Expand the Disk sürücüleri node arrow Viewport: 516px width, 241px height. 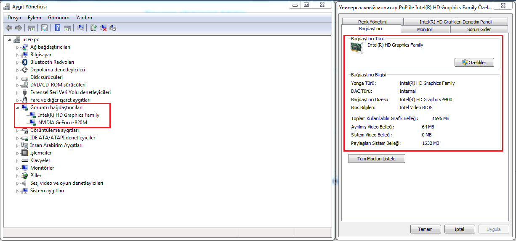point(18,78)
